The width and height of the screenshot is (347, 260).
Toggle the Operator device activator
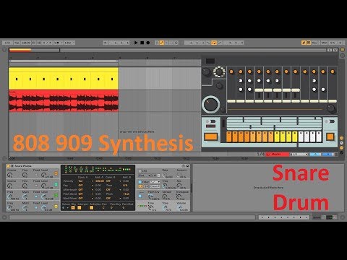click(x=9, y=166)
